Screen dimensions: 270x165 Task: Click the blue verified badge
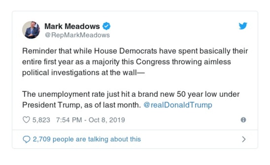click(106, 26)
